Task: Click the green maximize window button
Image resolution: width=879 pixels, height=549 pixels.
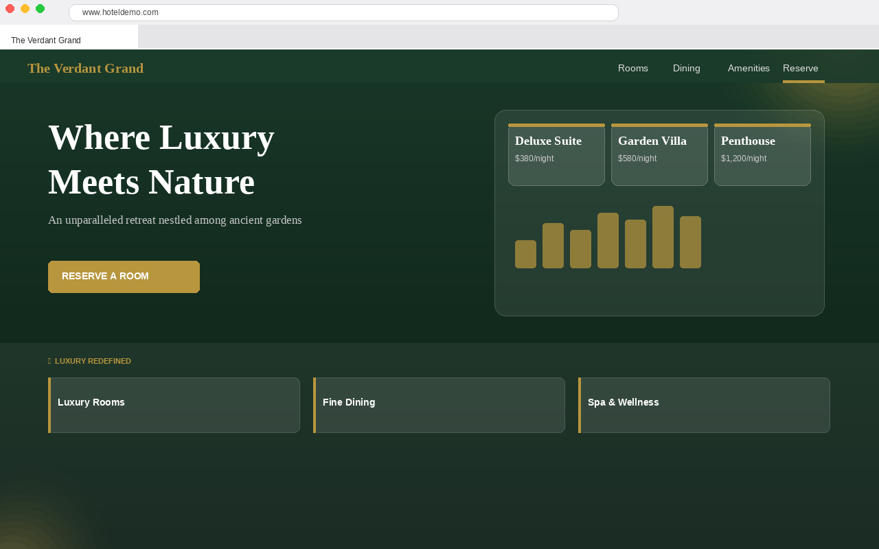Action: point(40,8)
